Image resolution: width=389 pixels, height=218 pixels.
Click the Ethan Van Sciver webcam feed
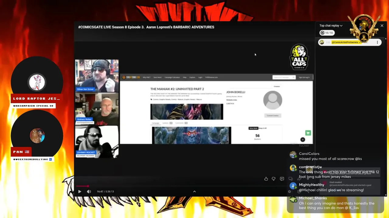(x=97, y=76)
